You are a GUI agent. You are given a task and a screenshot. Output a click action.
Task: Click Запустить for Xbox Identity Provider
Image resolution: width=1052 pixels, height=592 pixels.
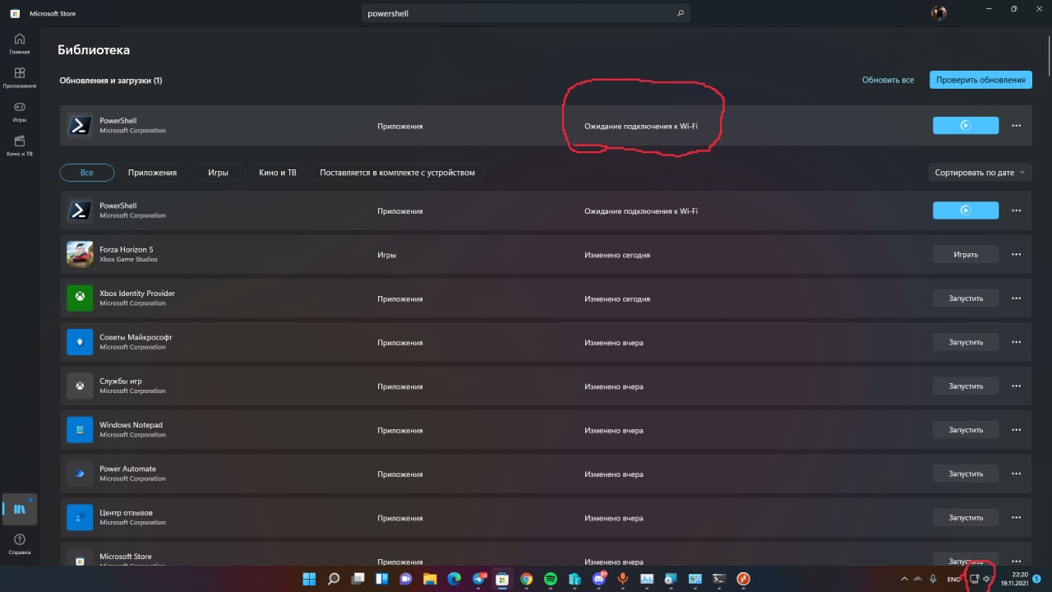(x=966, y=298)
